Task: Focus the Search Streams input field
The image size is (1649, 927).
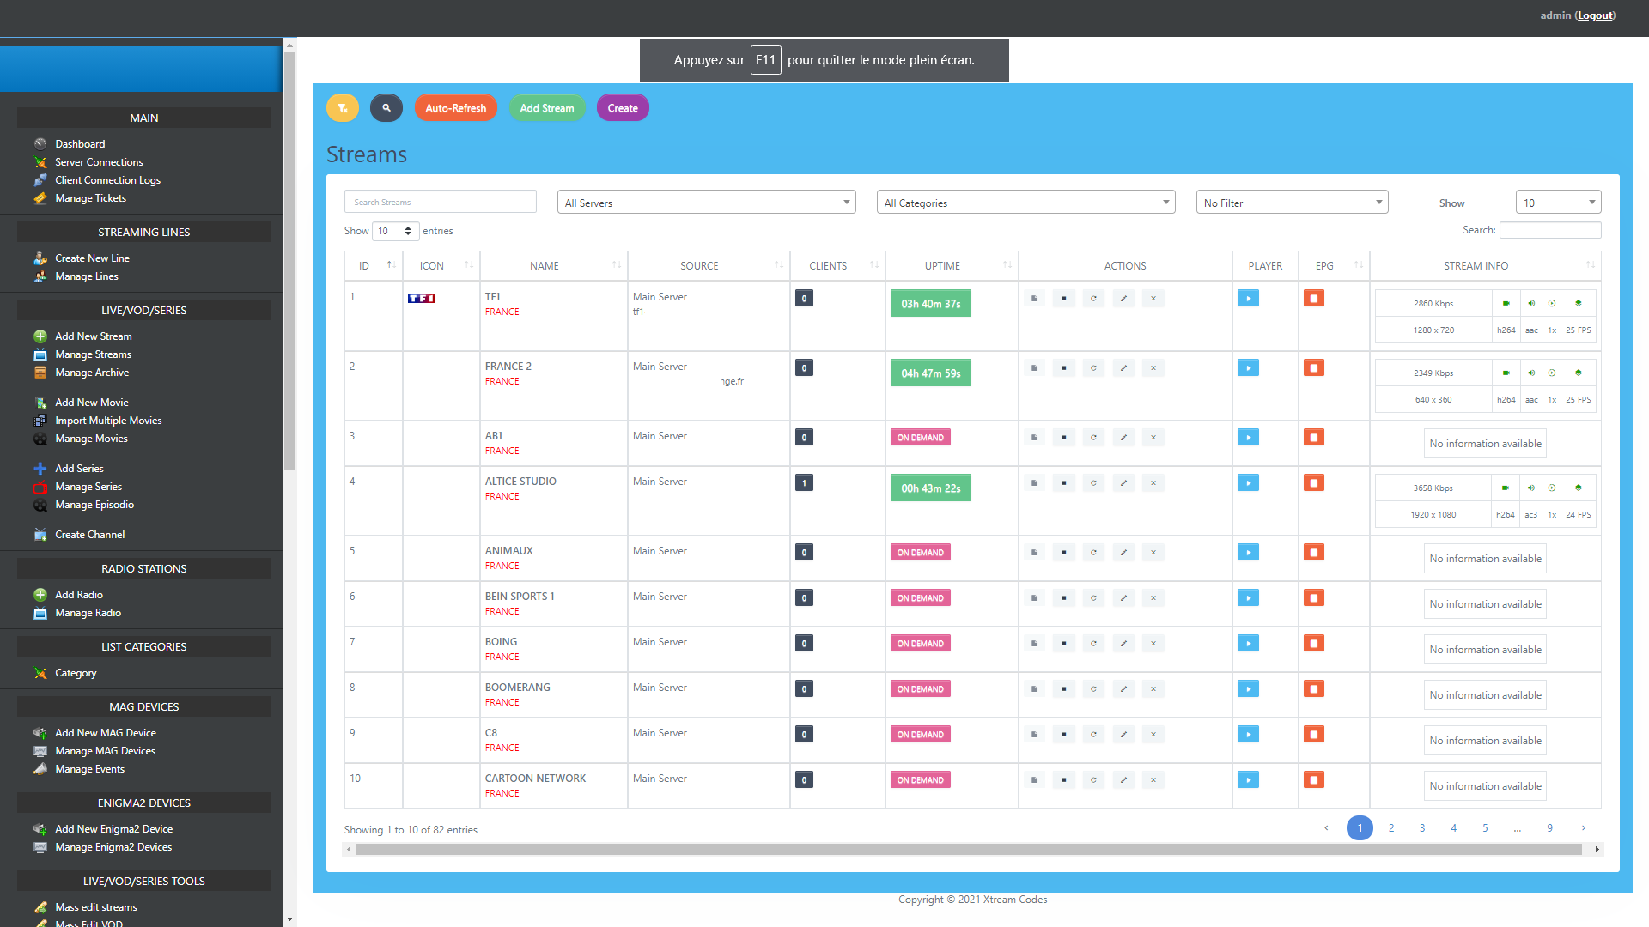Action: [x=441, y=202]
